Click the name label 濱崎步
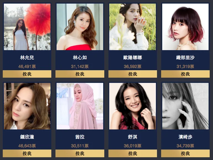Image resolution: width=213 pixels, height=160 pixels. pos(185,137)
